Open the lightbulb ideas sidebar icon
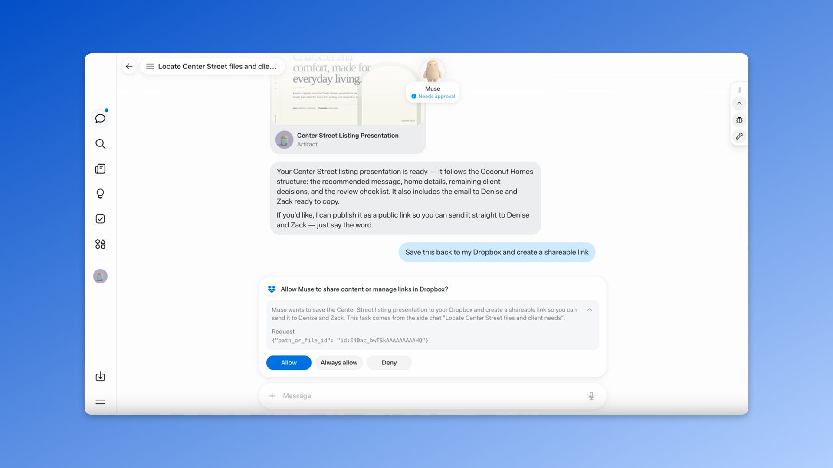833x468 pixels. tap(100, 194)
